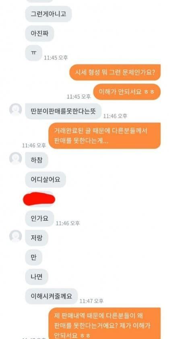
Task: Tap profile avatar next to 하참
Action: click(16, 159)
